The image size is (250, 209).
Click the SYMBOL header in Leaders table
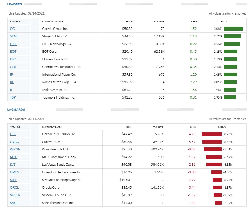(x=15, y=22)
